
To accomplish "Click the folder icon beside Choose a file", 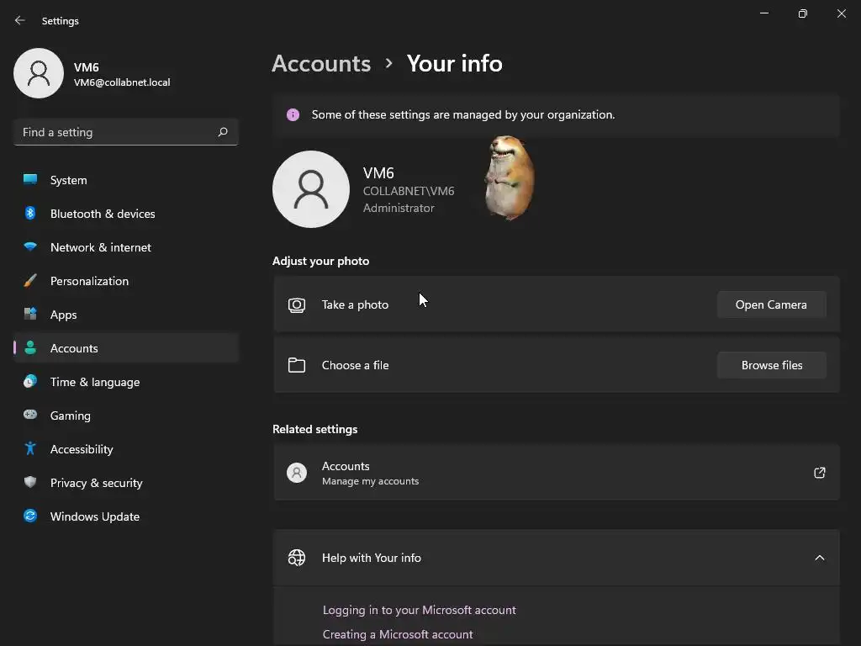I will (x=297, y=365).
